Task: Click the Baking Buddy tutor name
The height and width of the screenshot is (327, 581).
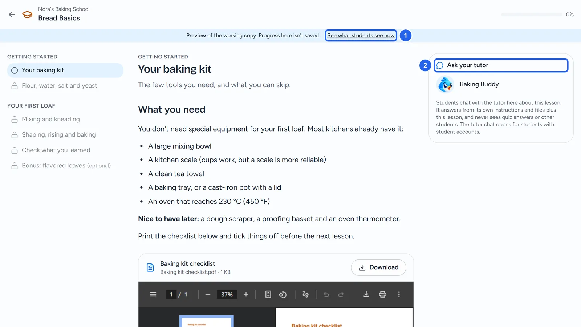Action: [479, 84]
